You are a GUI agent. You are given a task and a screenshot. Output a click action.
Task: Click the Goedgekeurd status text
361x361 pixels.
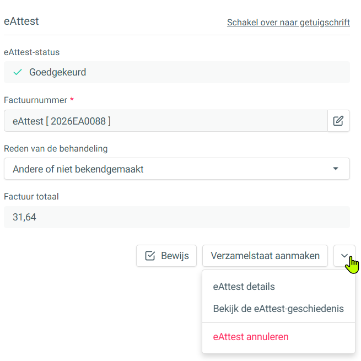57,72
